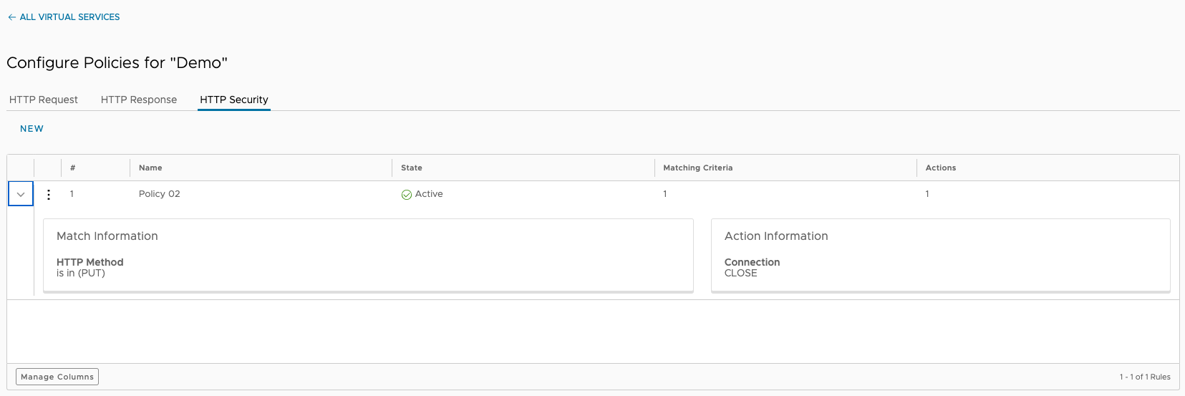Select the Policy 02 name cell
The height and width of the screenshot is (396, 1185).
click(160, 194)
